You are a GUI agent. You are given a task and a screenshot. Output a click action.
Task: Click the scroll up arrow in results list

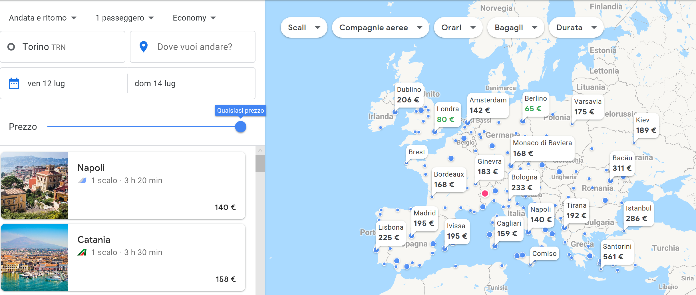(260, 151)
